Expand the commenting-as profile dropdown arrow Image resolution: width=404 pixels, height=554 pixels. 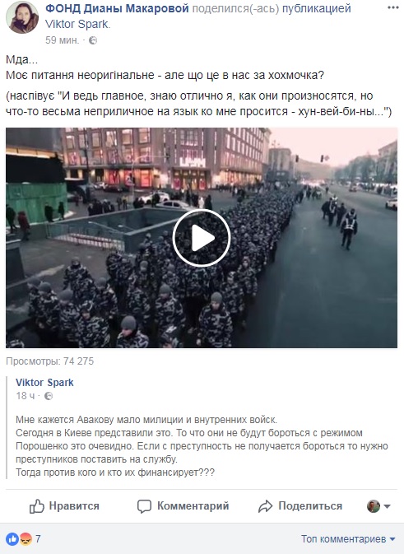(387, 506)
